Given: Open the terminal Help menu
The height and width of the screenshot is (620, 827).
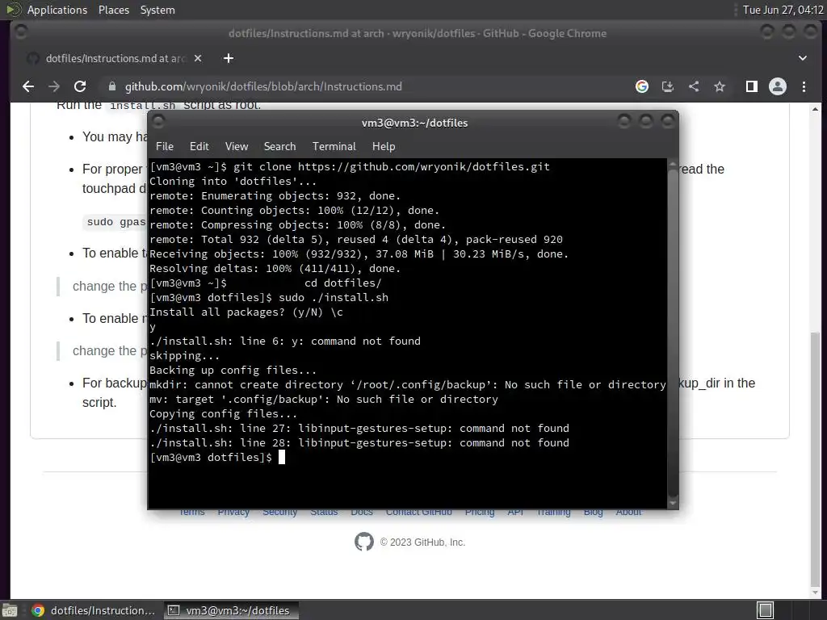Looking at the screenshot, I should (x=384, y=147).
